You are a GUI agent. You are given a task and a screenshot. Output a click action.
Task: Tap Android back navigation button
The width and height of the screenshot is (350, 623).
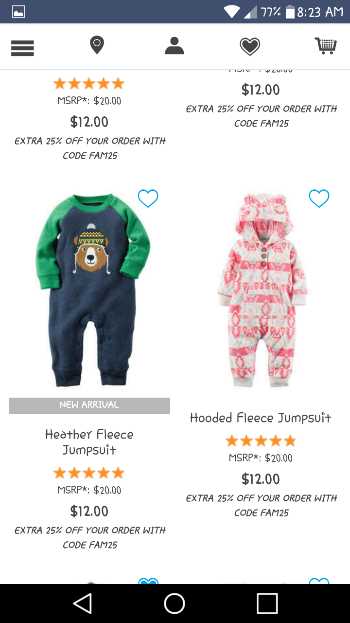pyautogui.click(x=83, y=604)
